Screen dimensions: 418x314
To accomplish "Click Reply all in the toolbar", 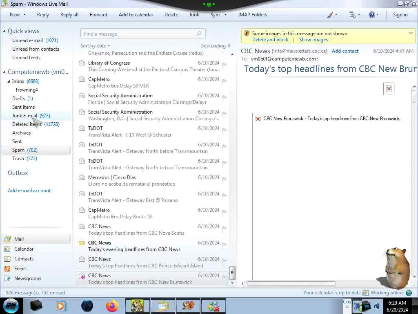I will [x=69, y=15].
